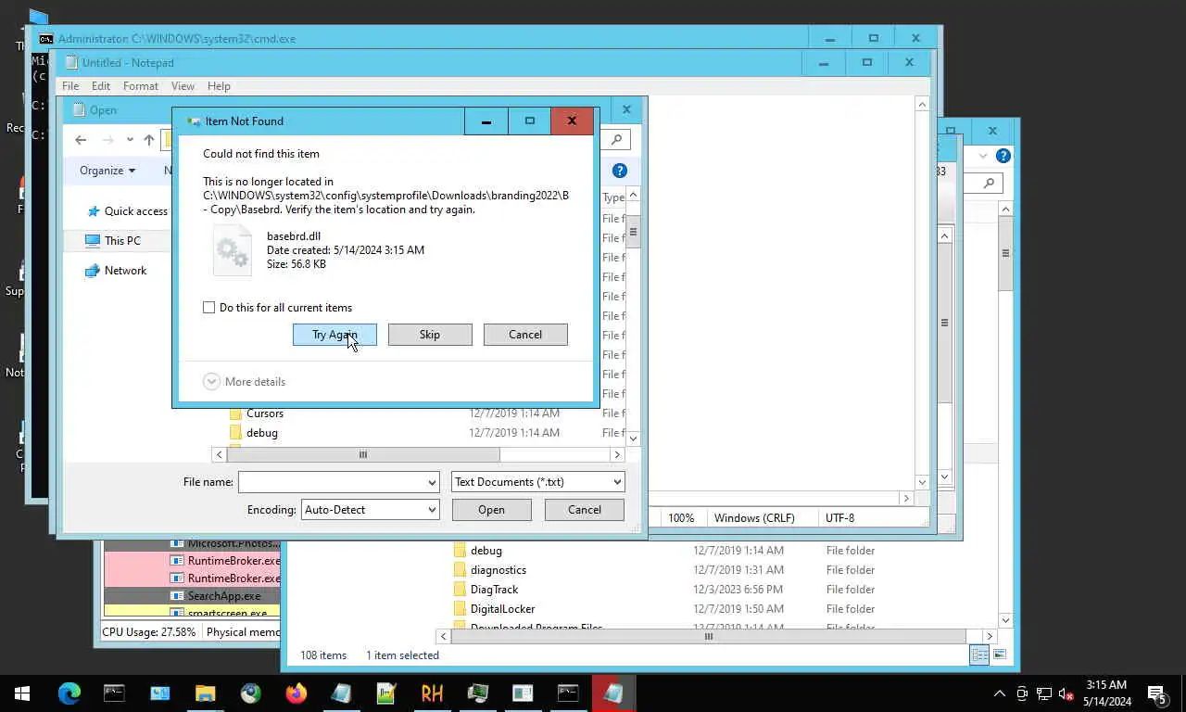The height and width of the screenshot is (712, 1186).
Task: Open the notification center icon
Action: coord(1157,693)
